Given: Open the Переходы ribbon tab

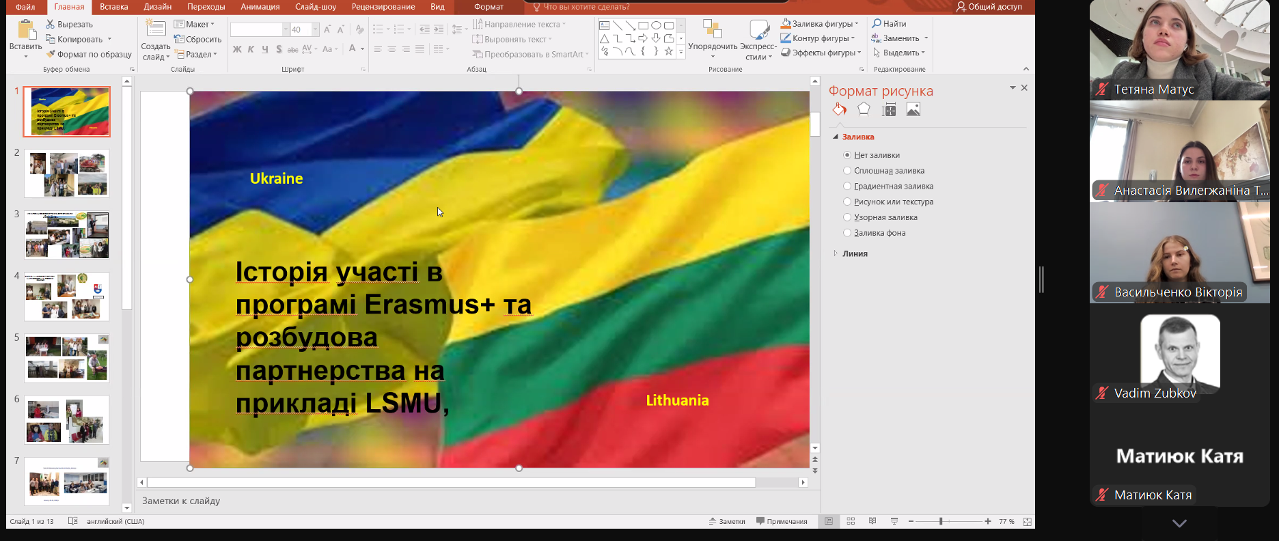Looking at the screenshot, I should 206,7.
